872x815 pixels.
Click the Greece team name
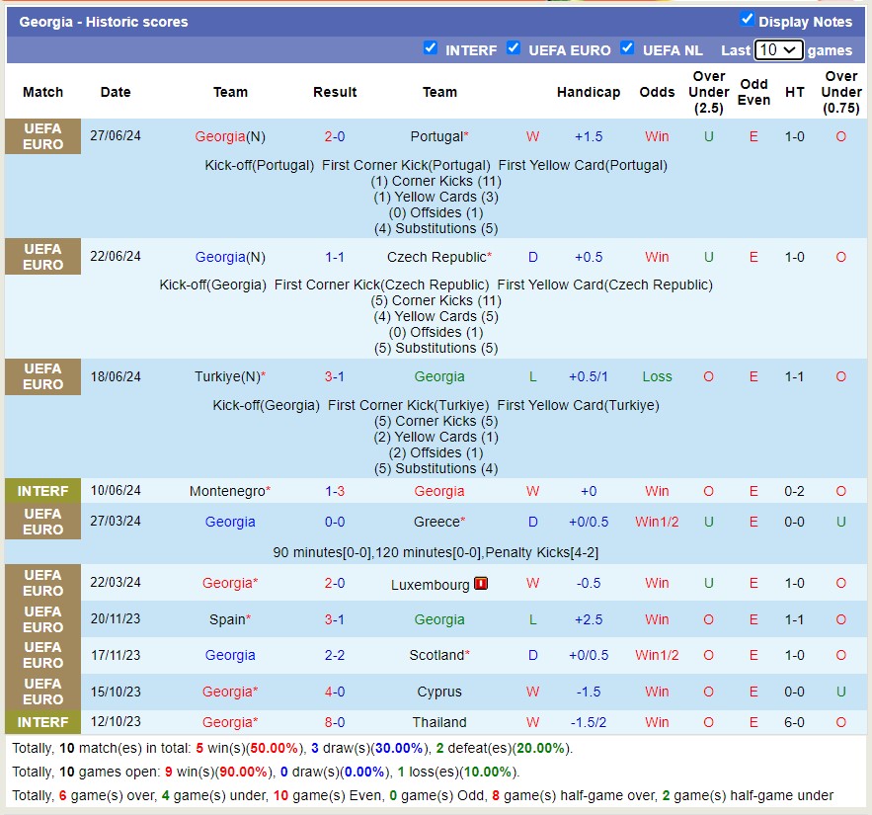click(x=437, y=522)
